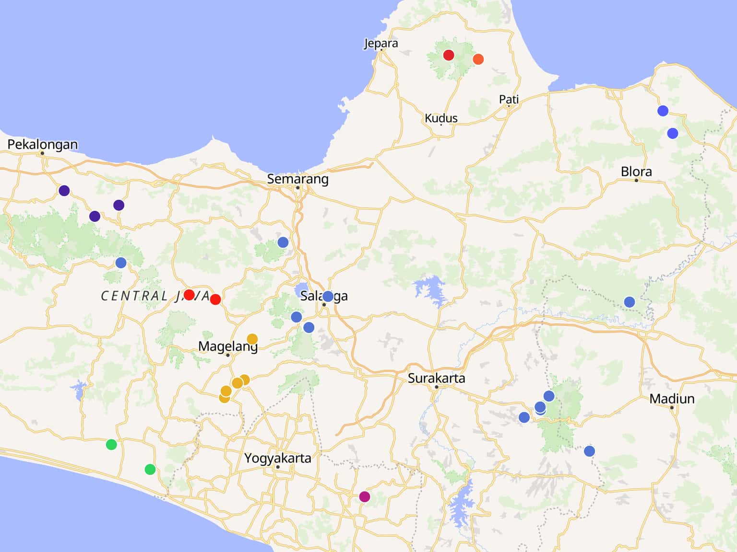
Task: Click the northernmost blue marker above Blora
Action: 663,111
